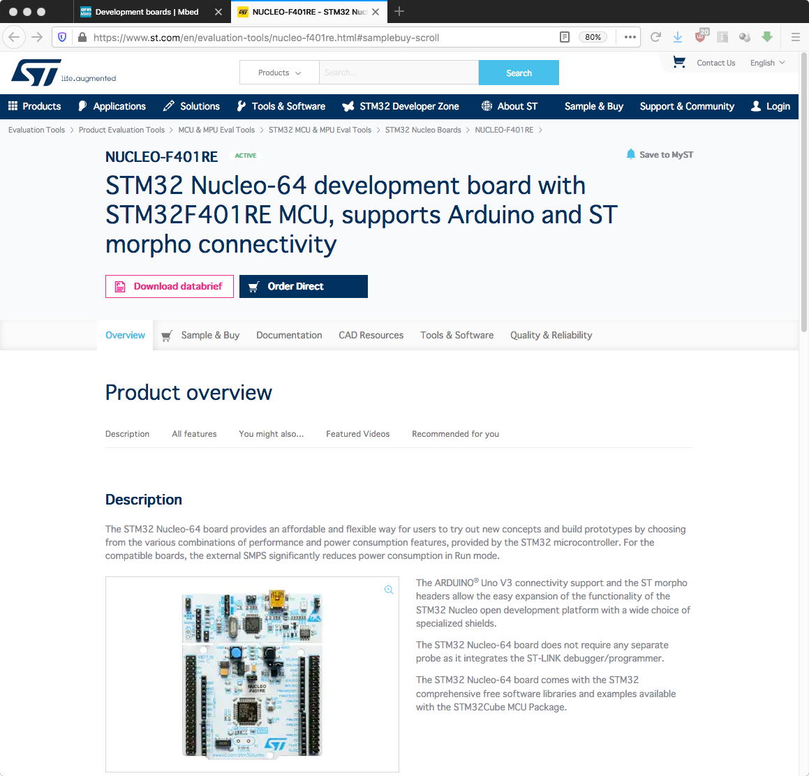The image size is (809, 776).
Task: Go to STM32 Nucleo Boards breadcrumb
Action: [423, 130]
